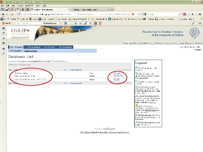This screenshot has width=203, height=152.
Task: Click the Remote Access link in Legend
Action: [151, 110]
